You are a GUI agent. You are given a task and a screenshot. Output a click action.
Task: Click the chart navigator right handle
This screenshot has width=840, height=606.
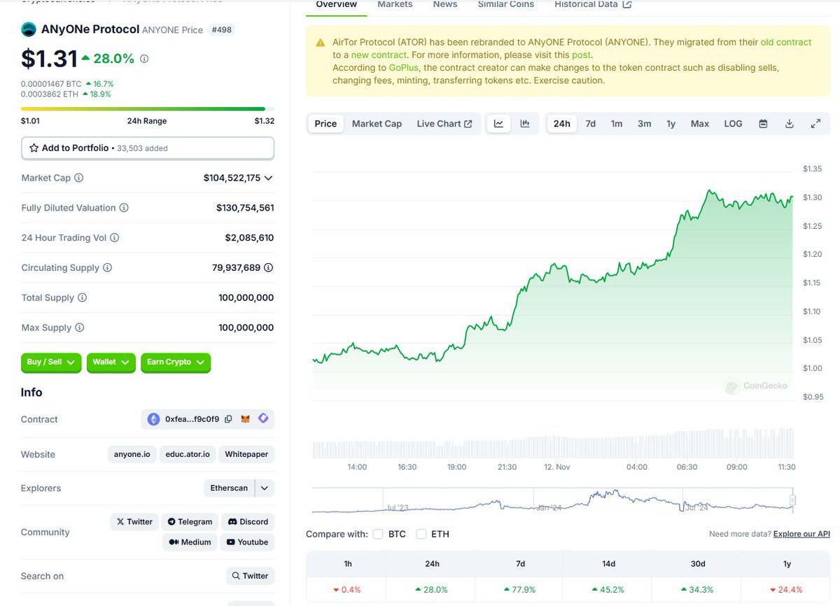(x=793, y=500)
